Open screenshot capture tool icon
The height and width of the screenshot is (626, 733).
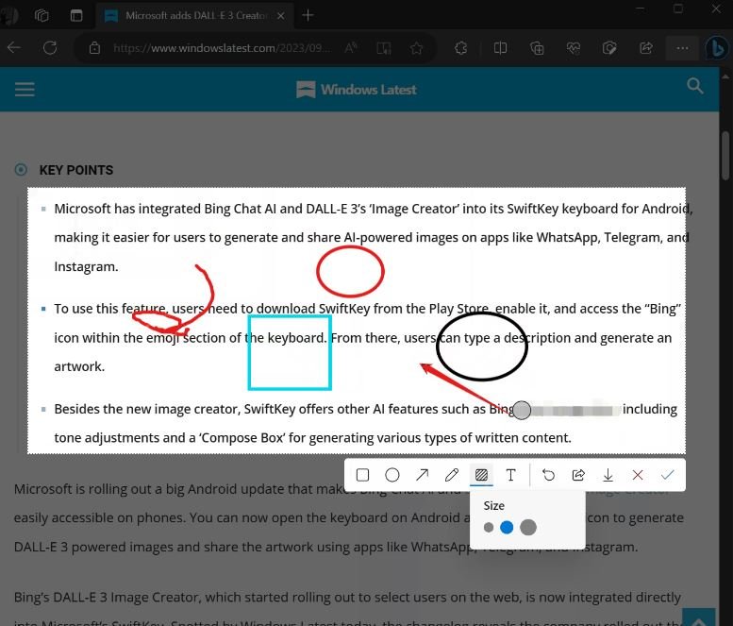point(609,48)
